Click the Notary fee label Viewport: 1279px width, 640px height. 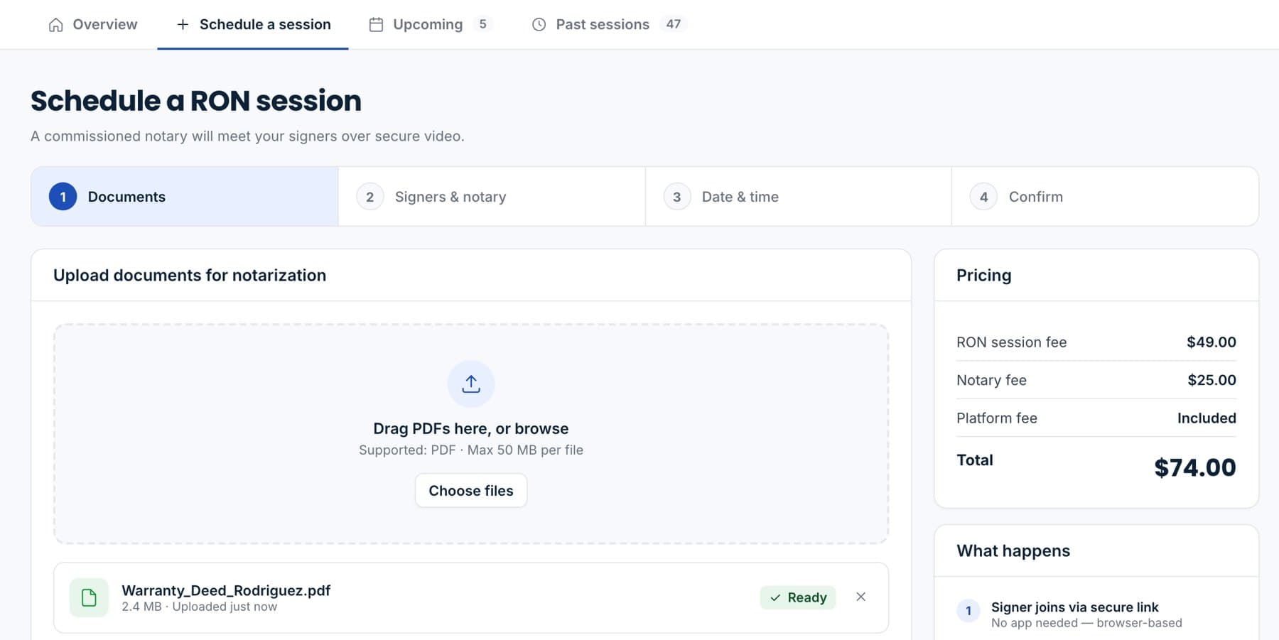click(991, 380)
